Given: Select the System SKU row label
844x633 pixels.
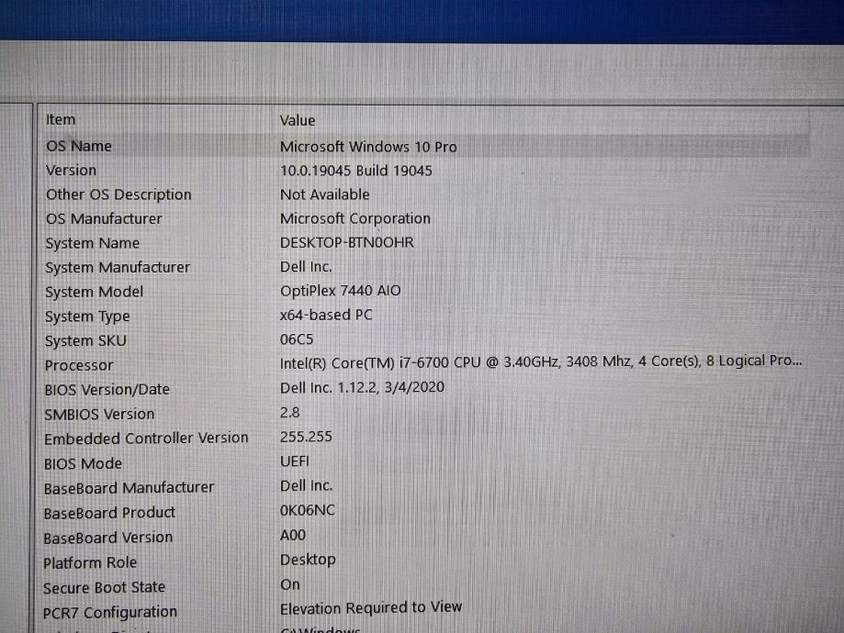Looking at the screenshot, I should (x=85, y=341).
